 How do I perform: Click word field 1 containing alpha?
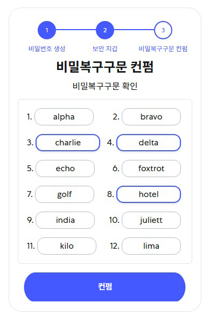64,117
